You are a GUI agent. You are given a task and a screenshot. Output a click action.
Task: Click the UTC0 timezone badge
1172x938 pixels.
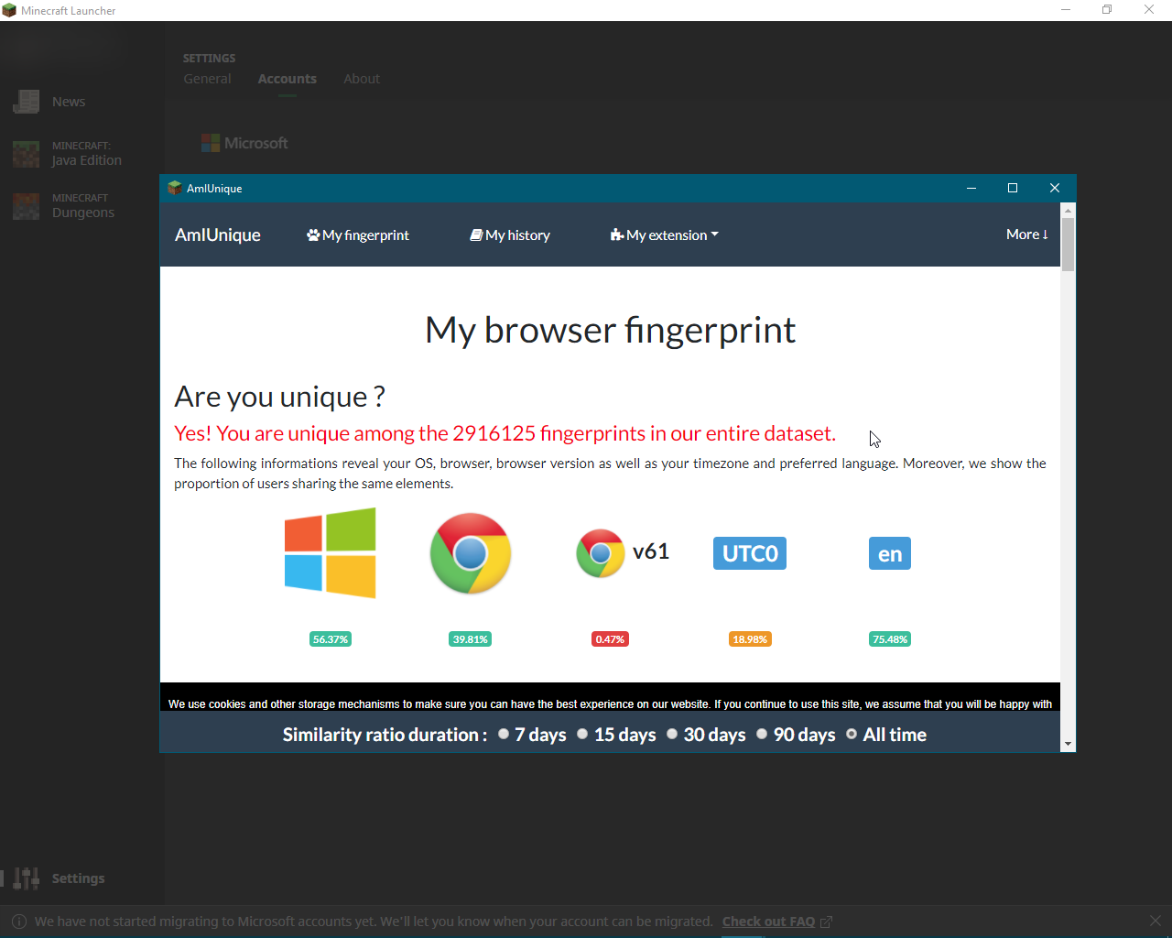coord(750,553)
